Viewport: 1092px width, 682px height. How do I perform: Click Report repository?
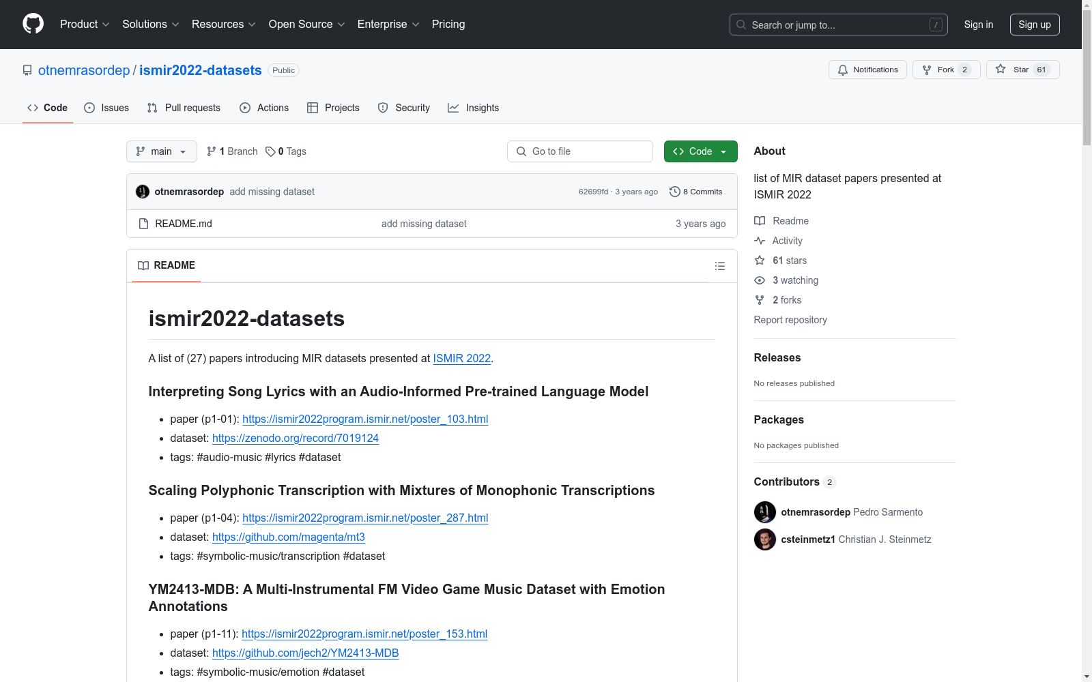(x=790, y=320)
